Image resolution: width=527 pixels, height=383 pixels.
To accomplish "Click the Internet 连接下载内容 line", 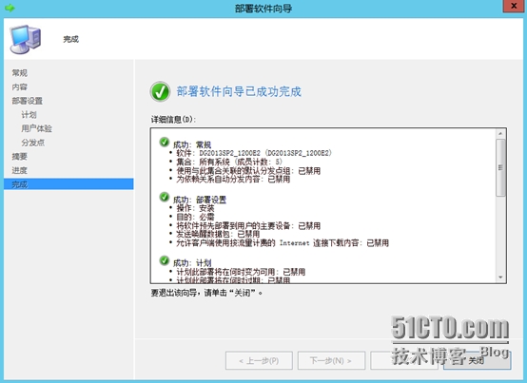I will tap(283, 242).
